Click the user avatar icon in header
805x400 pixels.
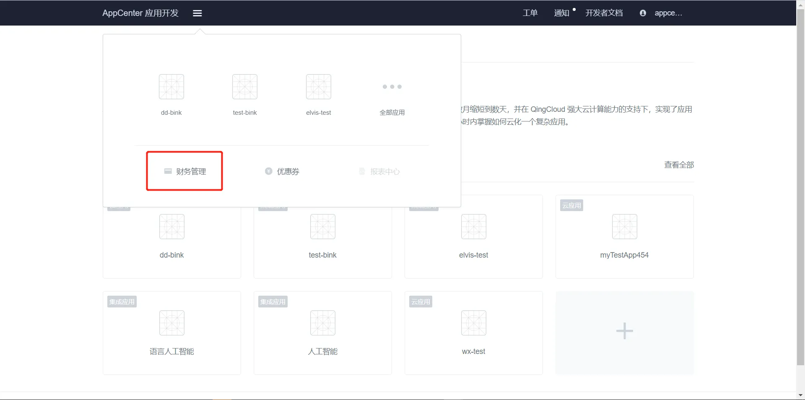643,13
